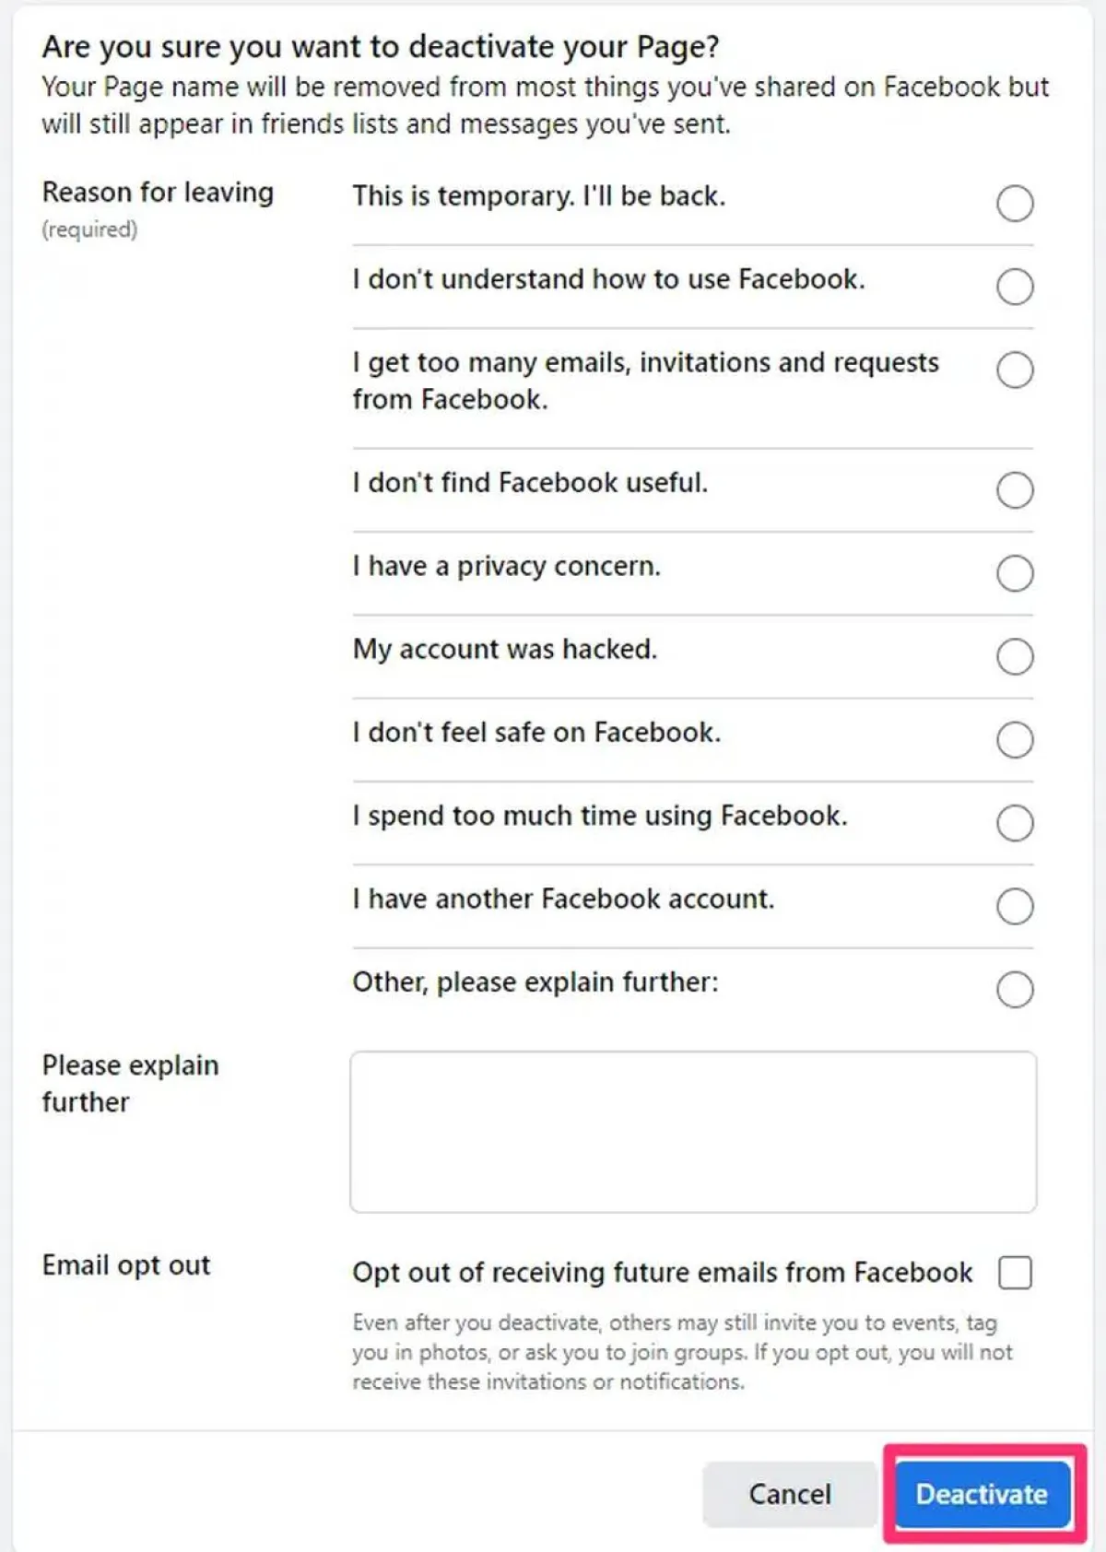The image size is (1106, 1552).
Task: Choose "I get too many emails" as reason
Action: (1014, 370)
